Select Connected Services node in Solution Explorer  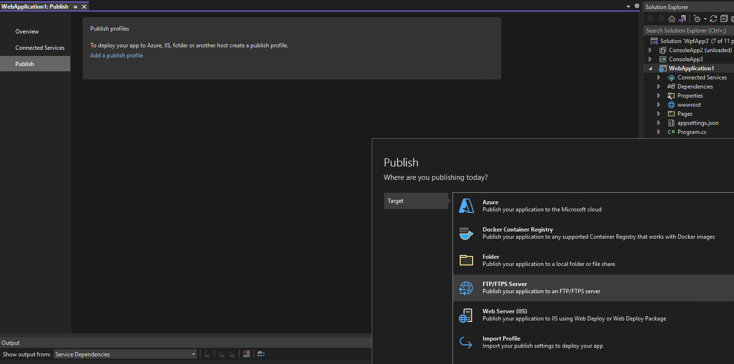[x=702, y=77]
